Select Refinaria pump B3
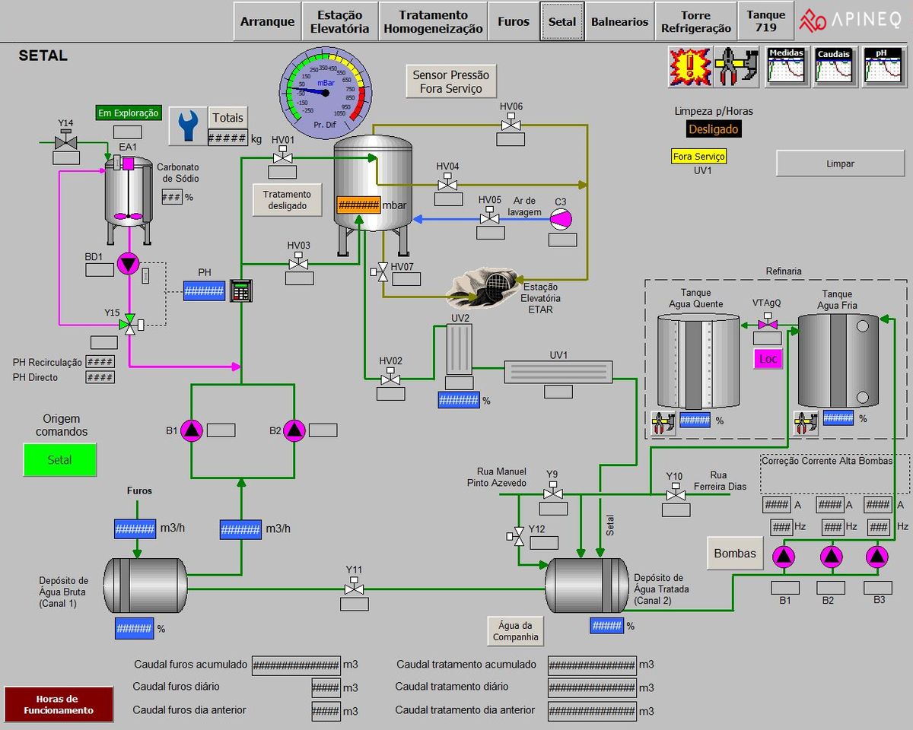Viewport: 913px width, 730px height. 877,557
